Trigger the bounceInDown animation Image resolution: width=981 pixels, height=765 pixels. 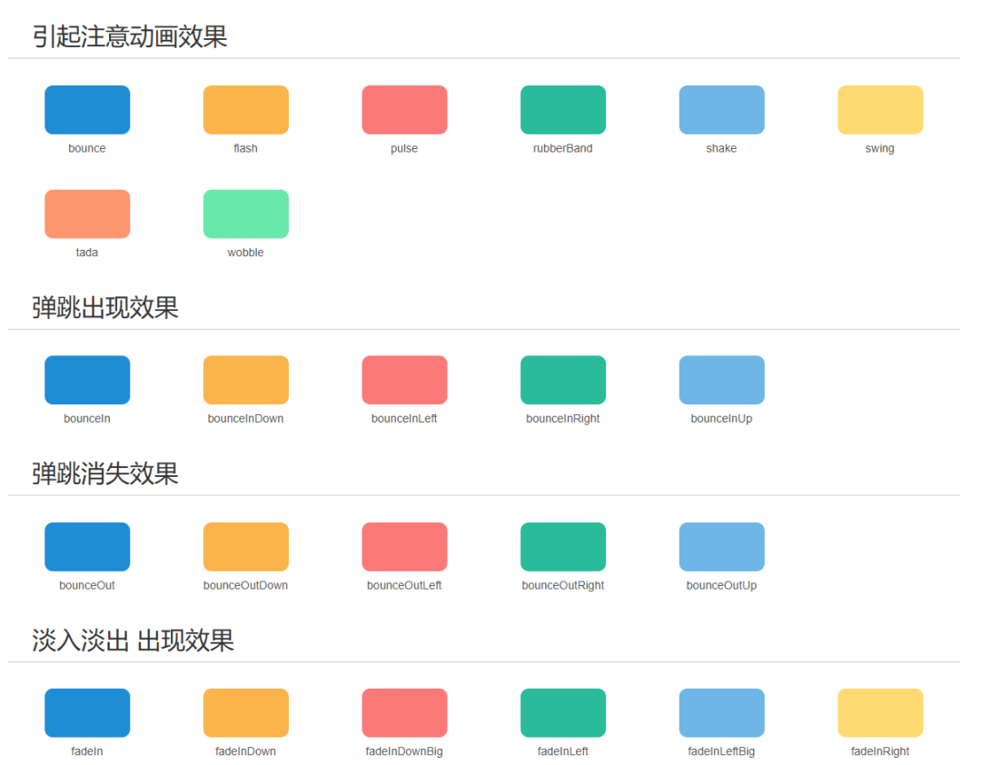tap(245, 379)
